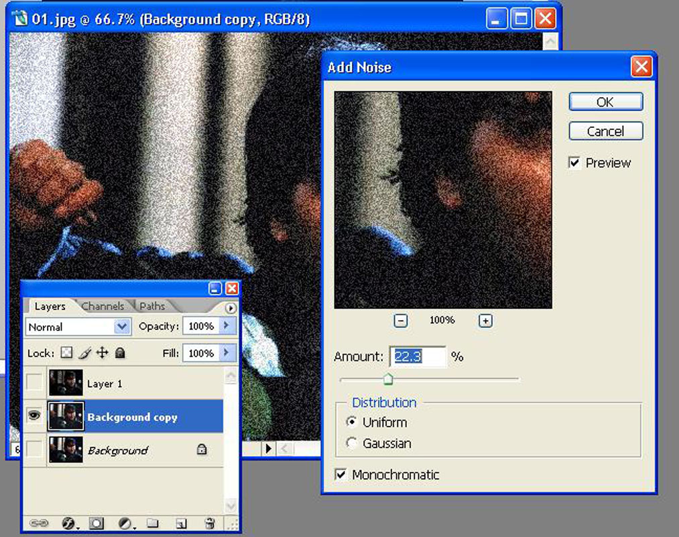Create a new layer
Screen dimensions: 679x537
click(x=182, y=524)
